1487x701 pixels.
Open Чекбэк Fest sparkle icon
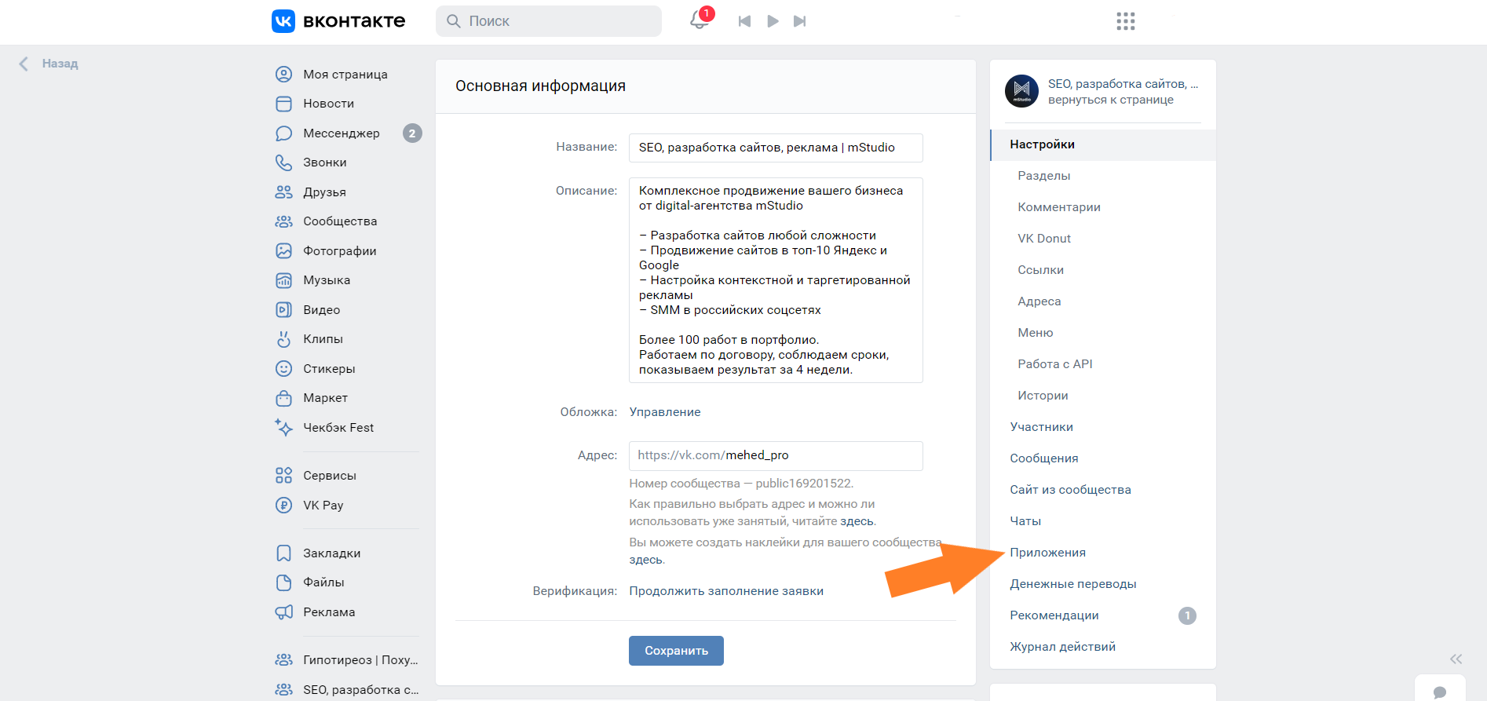tap(283, 427)
